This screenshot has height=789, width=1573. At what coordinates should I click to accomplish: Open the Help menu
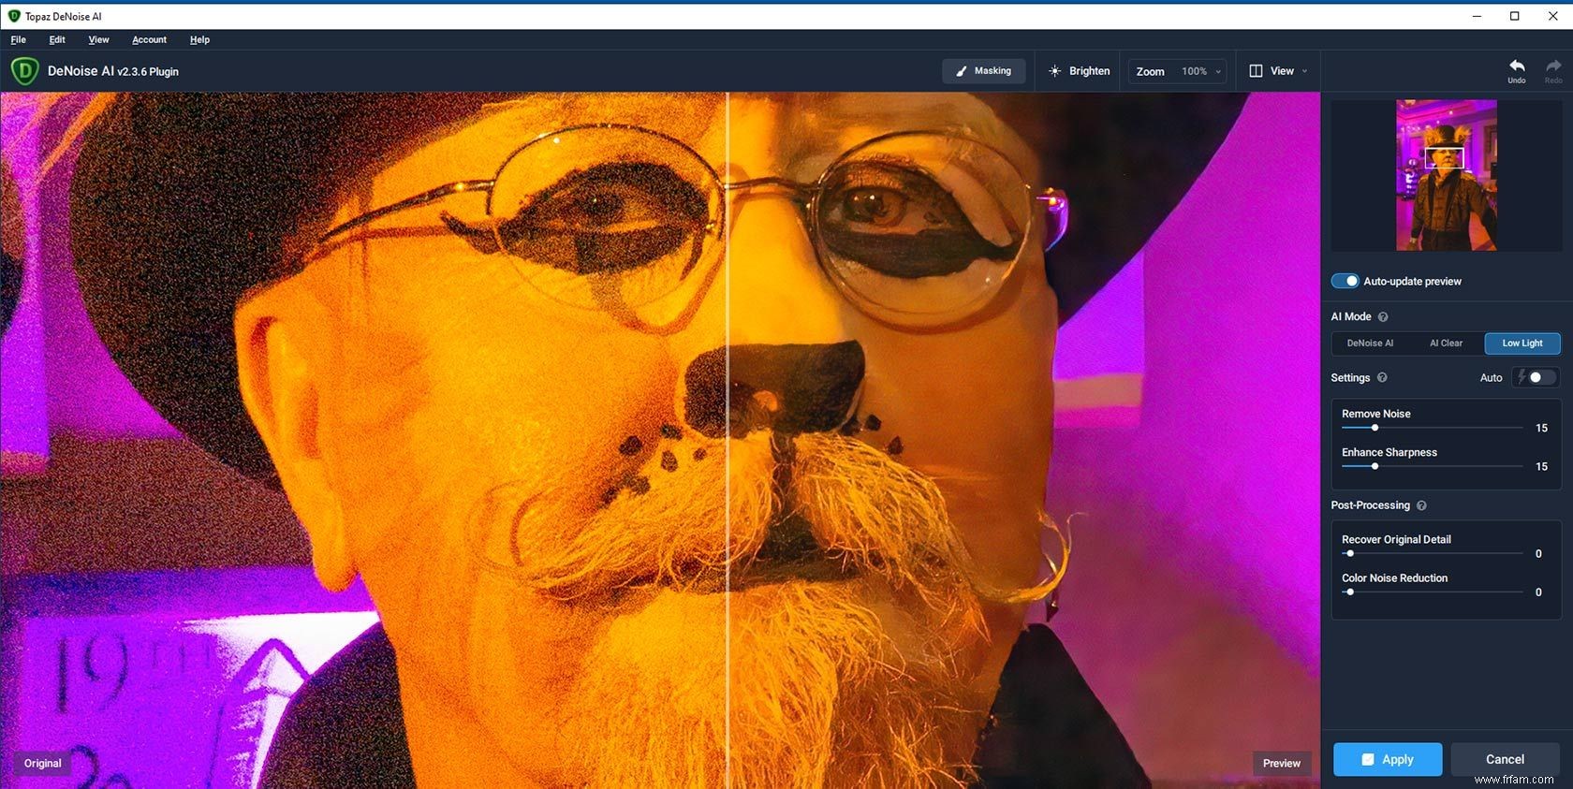click(199, 39)
